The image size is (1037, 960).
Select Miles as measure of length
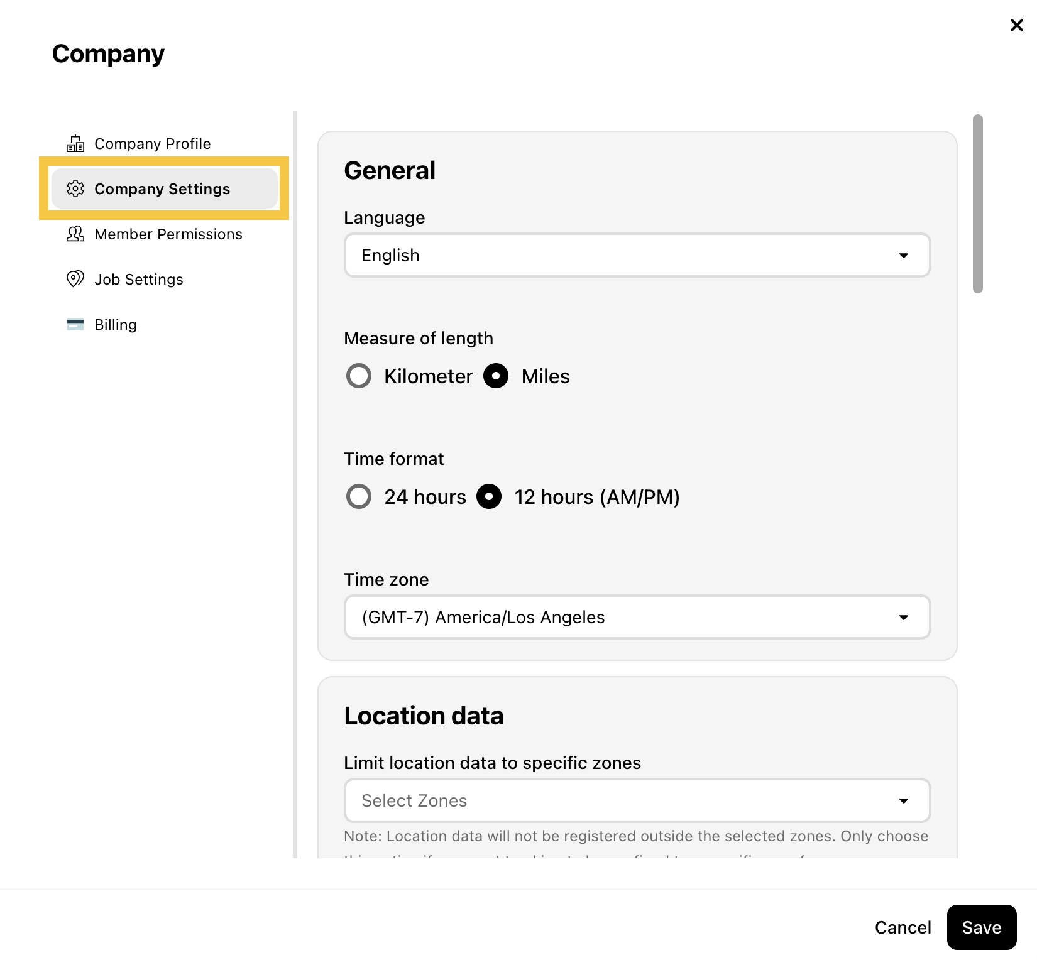496,376
